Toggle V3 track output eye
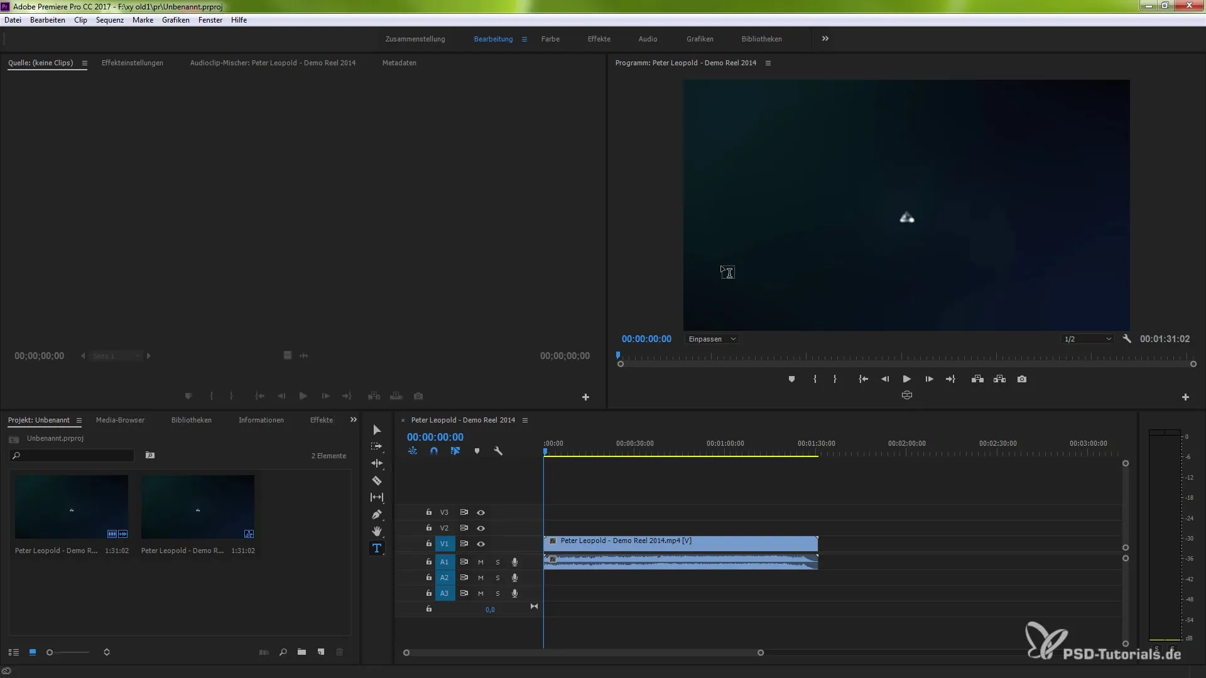This screenshot has height=678, width=1206. click(x=481, y=513)
